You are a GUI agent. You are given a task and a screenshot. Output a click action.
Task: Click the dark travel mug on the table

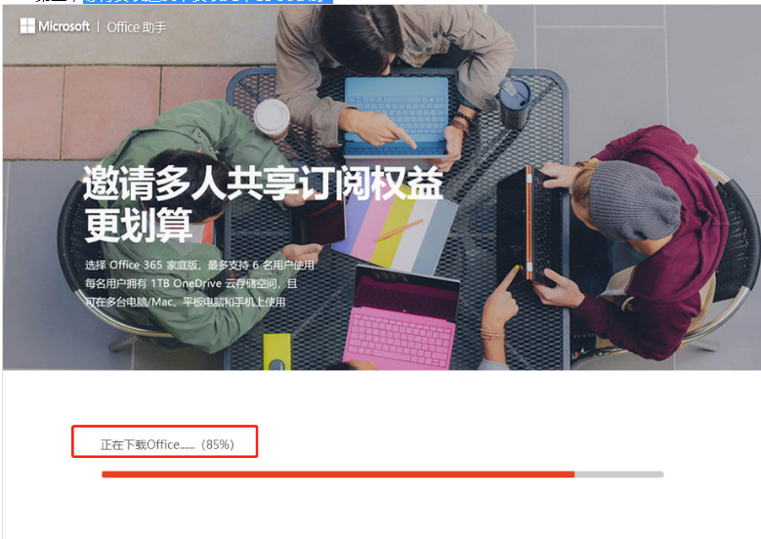(514, 101)
